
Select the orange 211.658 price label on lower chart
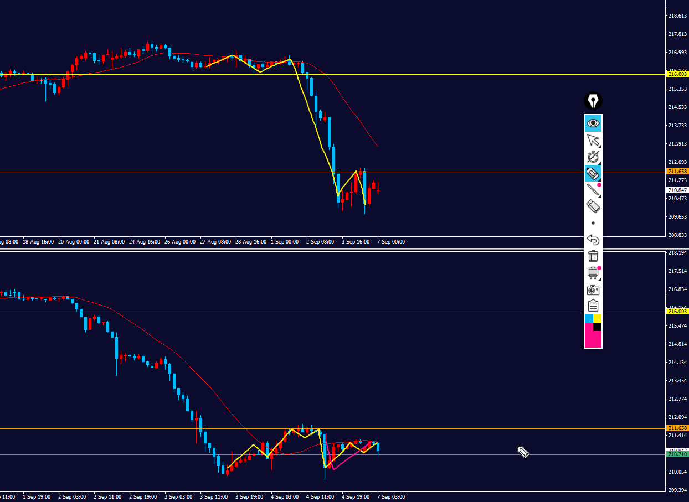click(x=677, y=428)
